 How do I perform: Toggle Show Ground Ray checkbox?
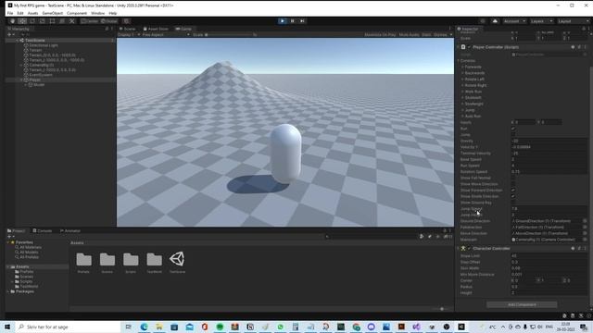513,203
